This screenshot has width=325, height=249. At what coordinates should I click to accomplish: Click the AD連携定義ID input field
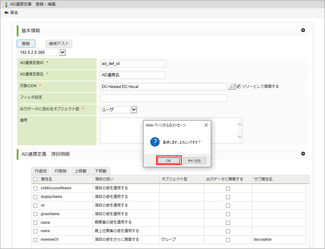coord(133,64)
